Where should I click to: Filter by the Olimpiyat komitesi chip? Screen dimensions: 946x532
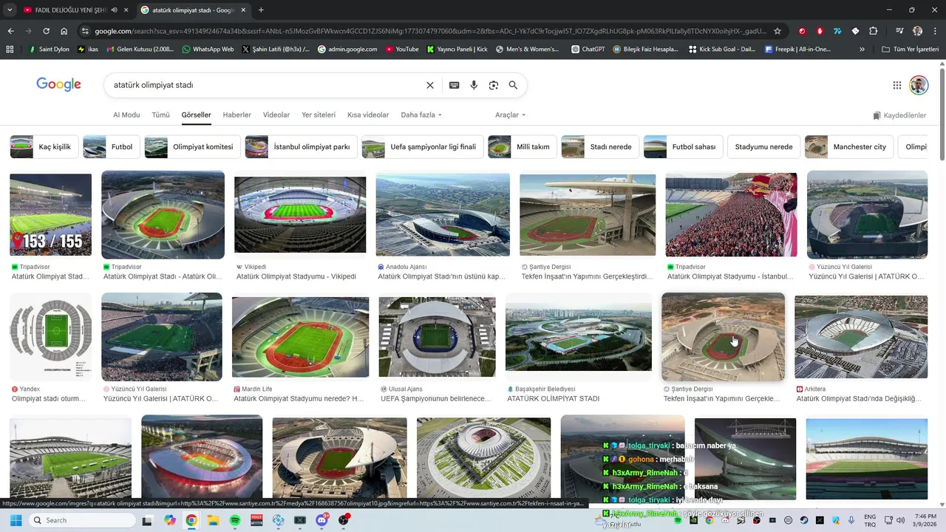(x=192, y=147)
